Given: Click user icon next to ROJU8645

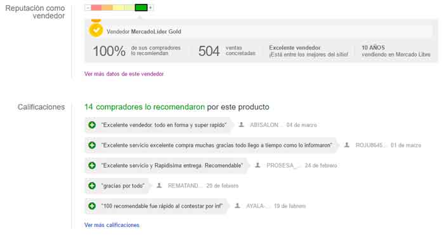Looking at the screenshot, I should click(346, 145).
